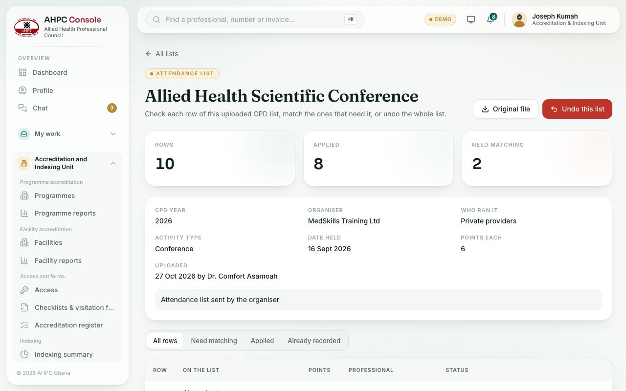Switch to the Applied tab
626x391 pixels.
(262, 341)
